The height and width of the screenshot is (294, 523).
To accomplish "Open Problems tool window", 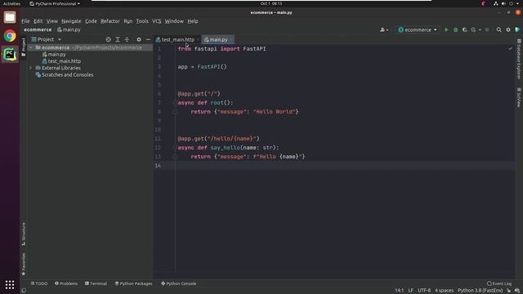I will tap(66, 283).
